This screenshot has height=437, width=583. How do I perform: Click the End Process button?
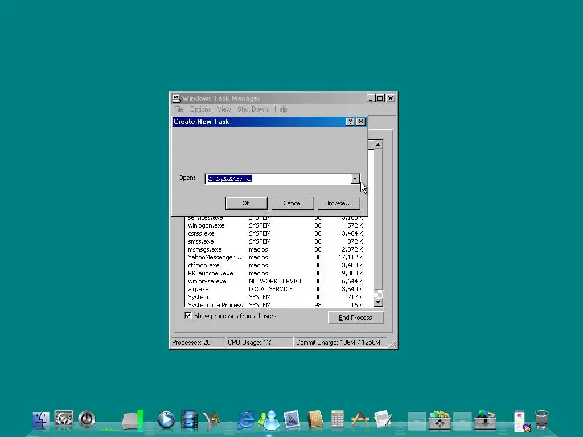point(355,318)
